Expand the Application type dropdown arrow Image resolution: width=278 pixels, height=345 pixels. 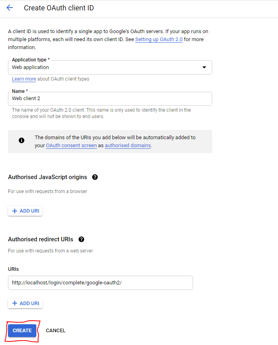[x=204, y=67]
